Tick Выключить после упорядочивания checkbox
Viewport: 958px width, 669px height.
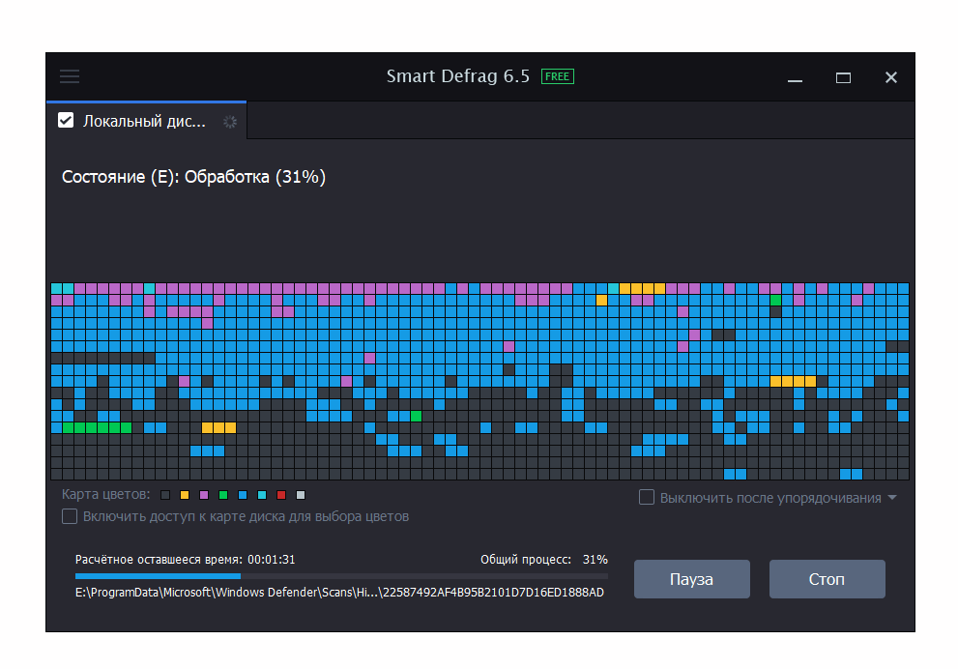pyautogui.click(x=647, y=498)
